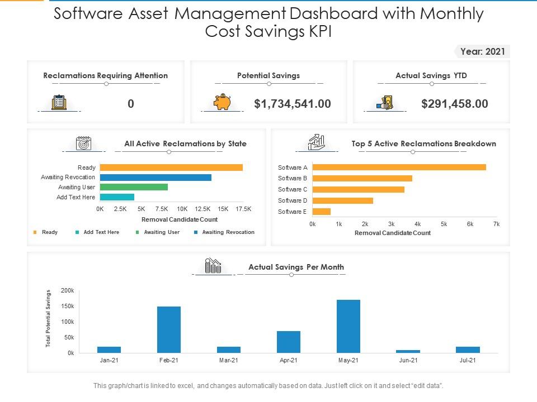Select the Feb-21 savings bar
Viewport: 537px width, 402px height.
(x=169, y=329)
